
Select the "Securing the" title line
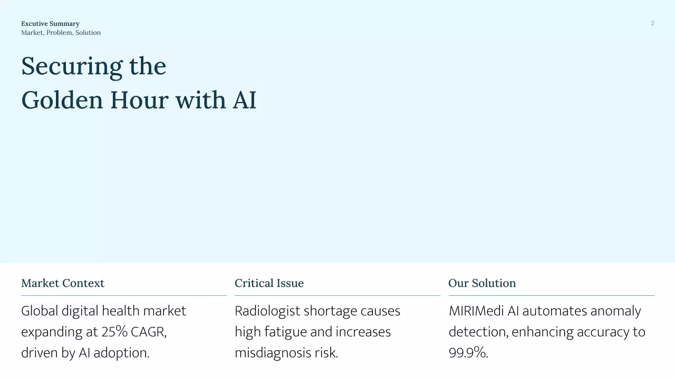pos(94,66)
